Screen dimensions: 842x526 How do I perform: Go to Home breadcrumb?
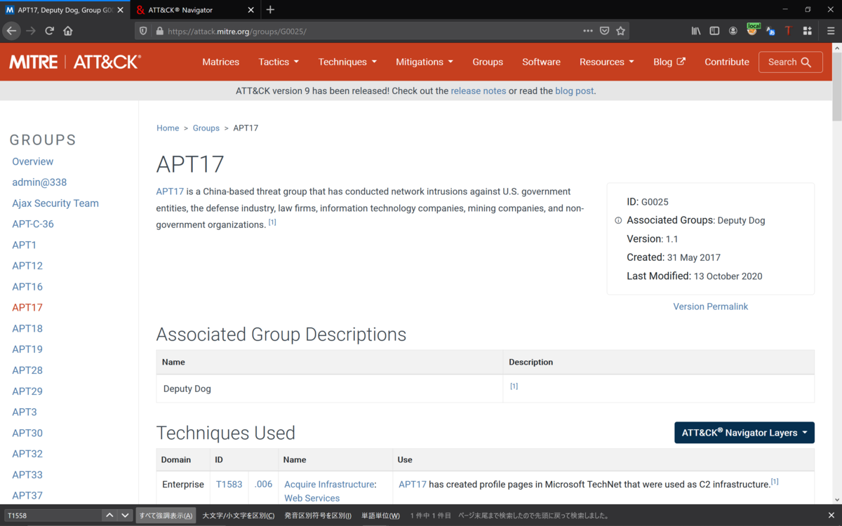point(168,128)
